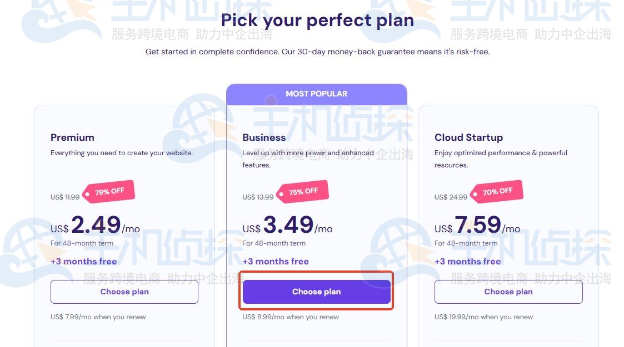Click the Premium plan title

point(72,137)
